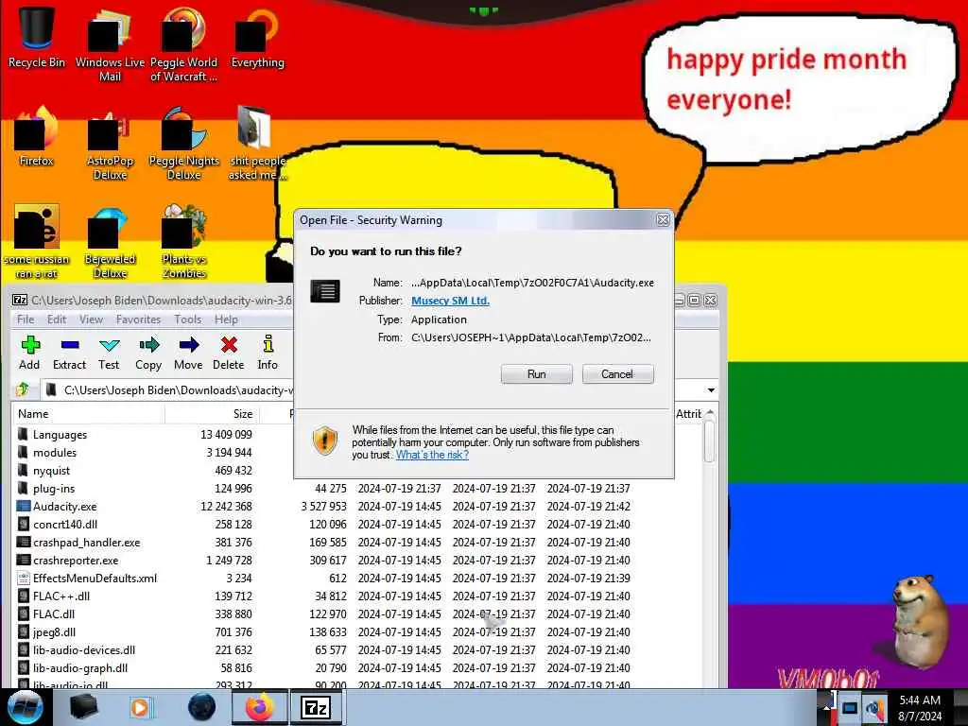968x726 pixels.
Task: Click the 7-Zip address path field
Action: [x=166, y=390]
